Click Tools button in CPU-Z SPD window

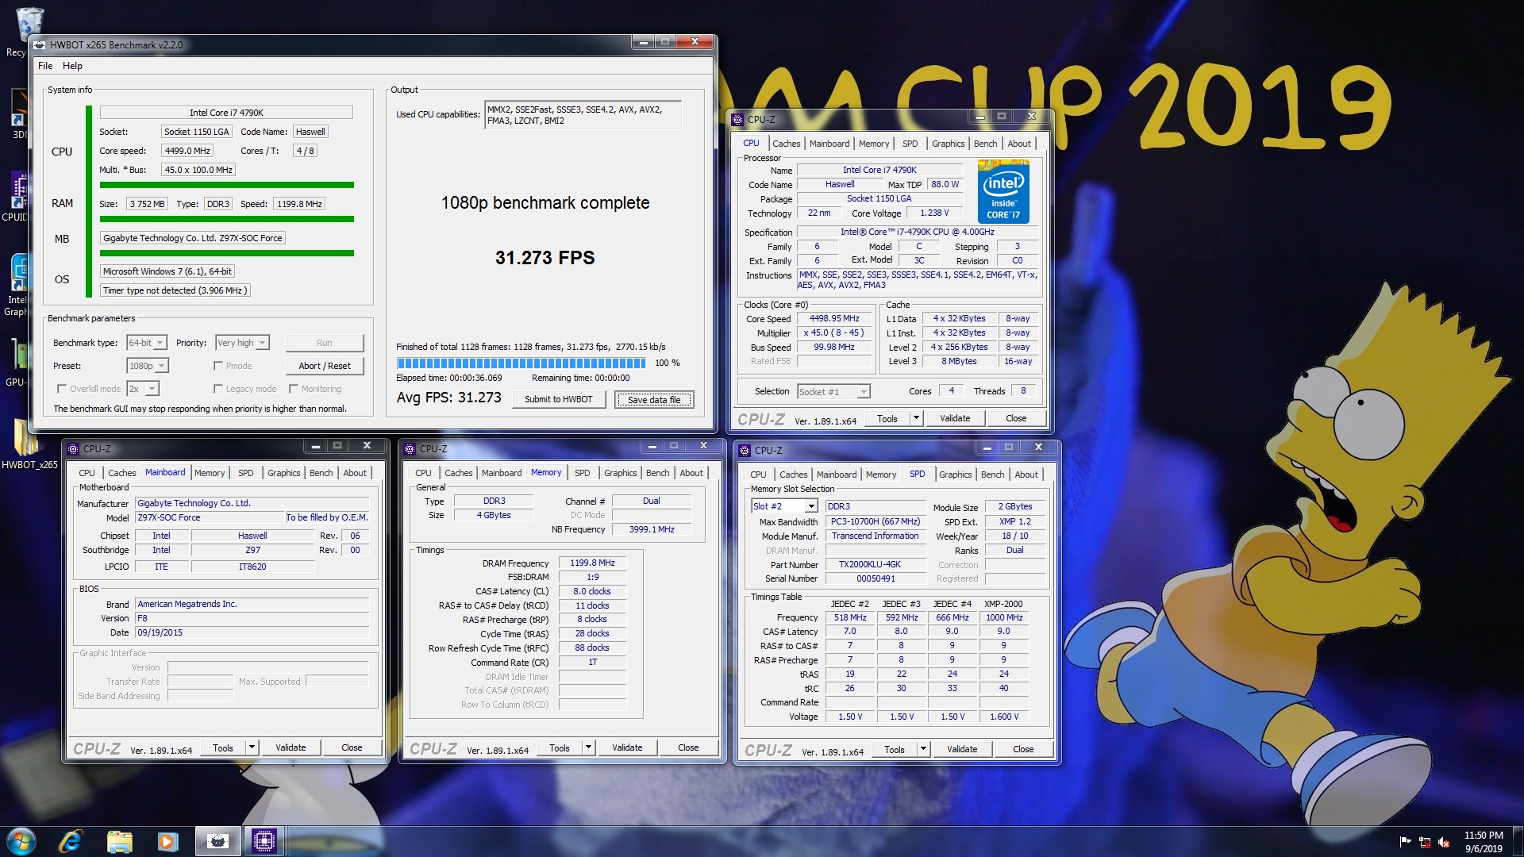[894, 749]
